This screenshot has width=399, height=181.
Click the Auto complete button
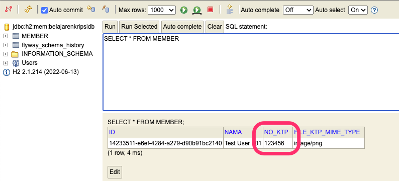point(182,27)
